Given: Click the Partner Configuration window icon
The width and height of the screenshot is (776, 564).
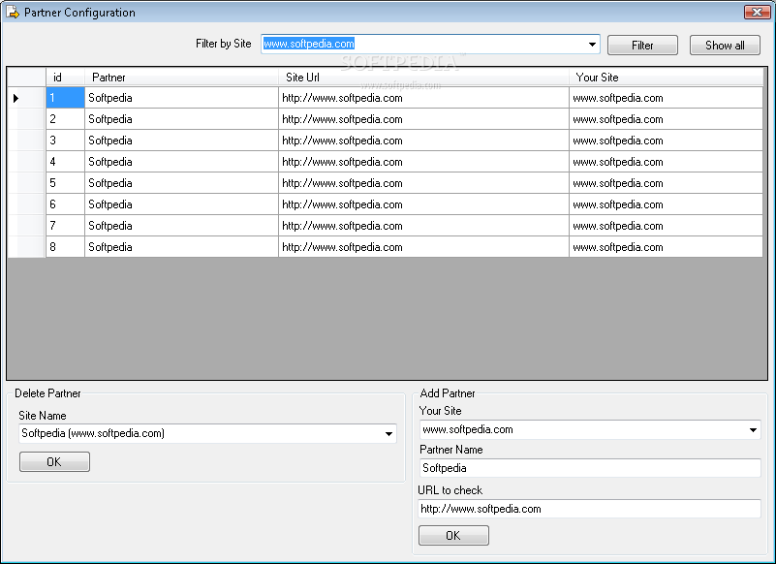Looking at the screenshot, I should 12,12.
